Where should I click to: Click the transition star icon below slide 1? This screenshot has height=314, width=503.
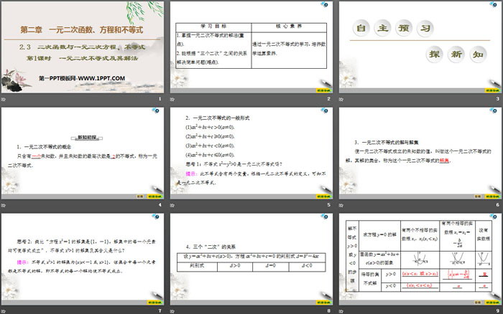pyautogui.click(x=4, y=99)
